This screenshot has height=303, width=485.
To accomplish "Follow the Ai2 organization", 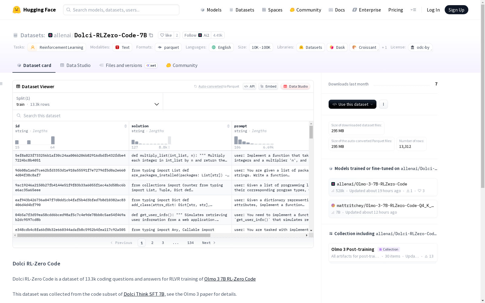I will [x=197, y=35].
